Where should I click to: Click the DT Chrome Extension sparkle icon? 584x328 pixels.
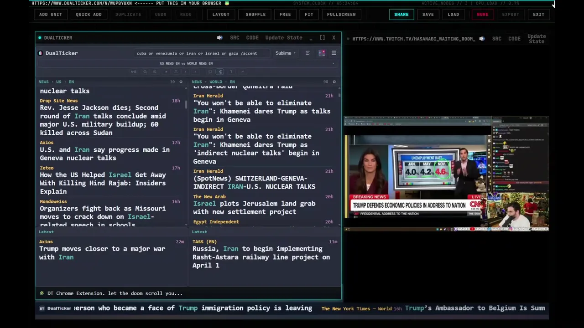42,293
